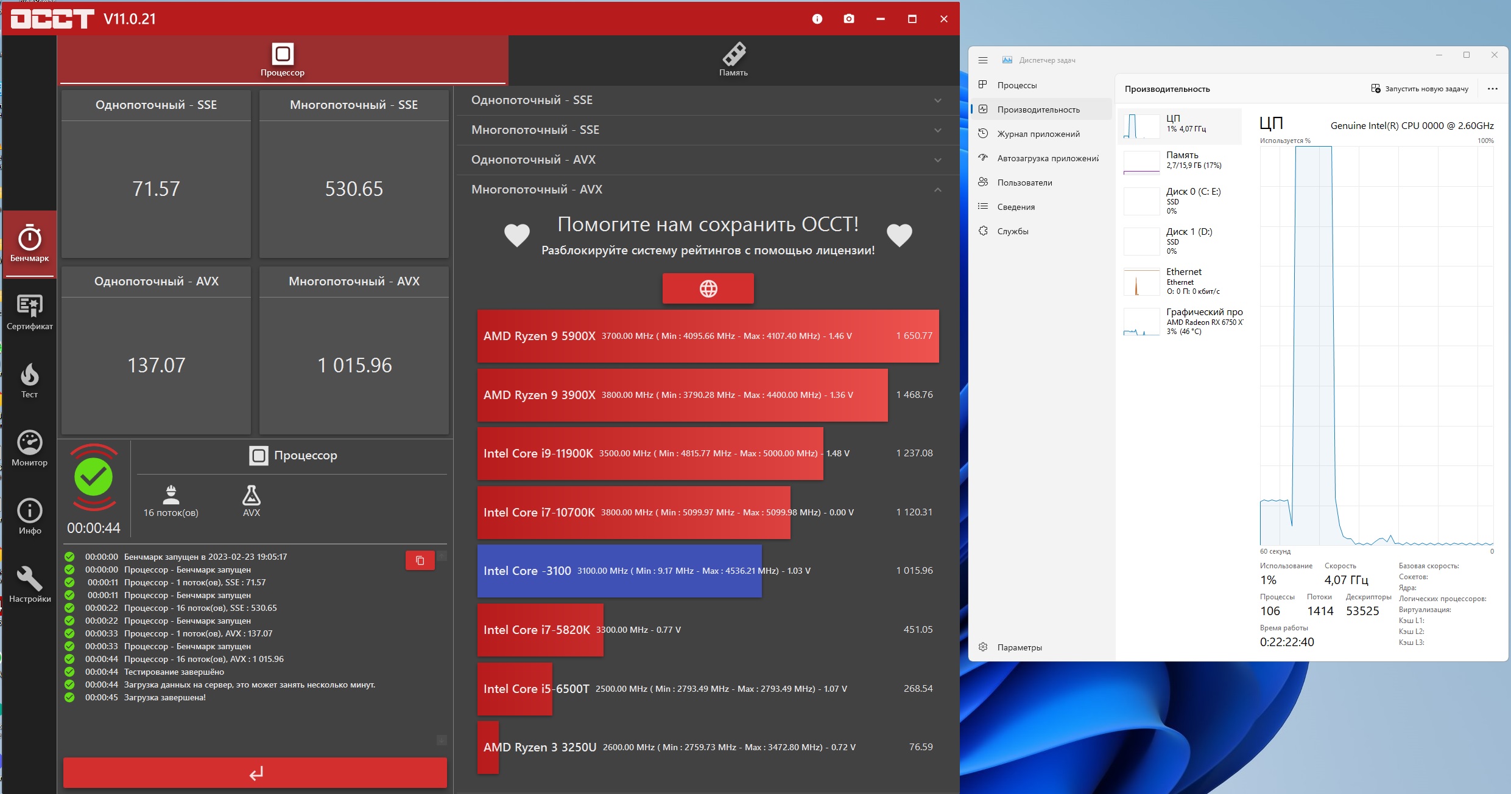Click the log scrollbar down arrow
The image size is (1511, 794).
click(x=442, y=740)
